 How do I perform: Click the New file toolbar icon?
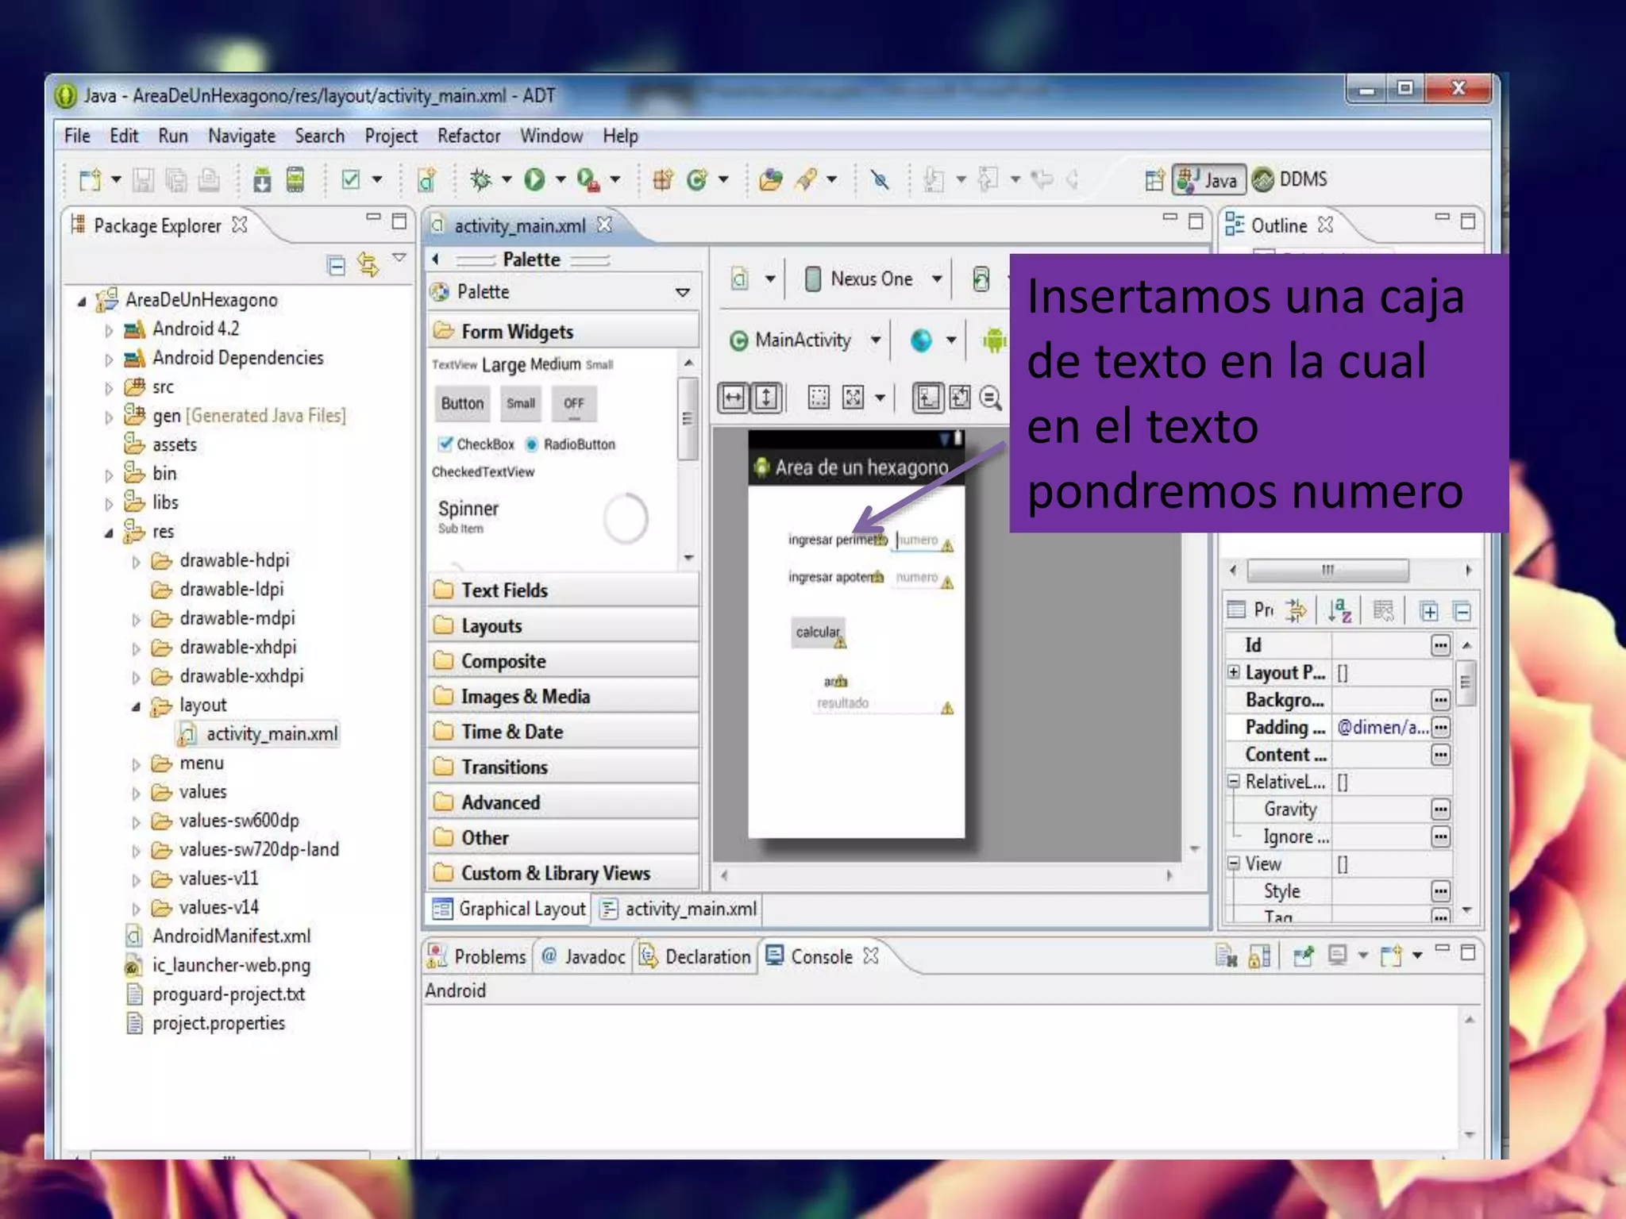[90, 180]
